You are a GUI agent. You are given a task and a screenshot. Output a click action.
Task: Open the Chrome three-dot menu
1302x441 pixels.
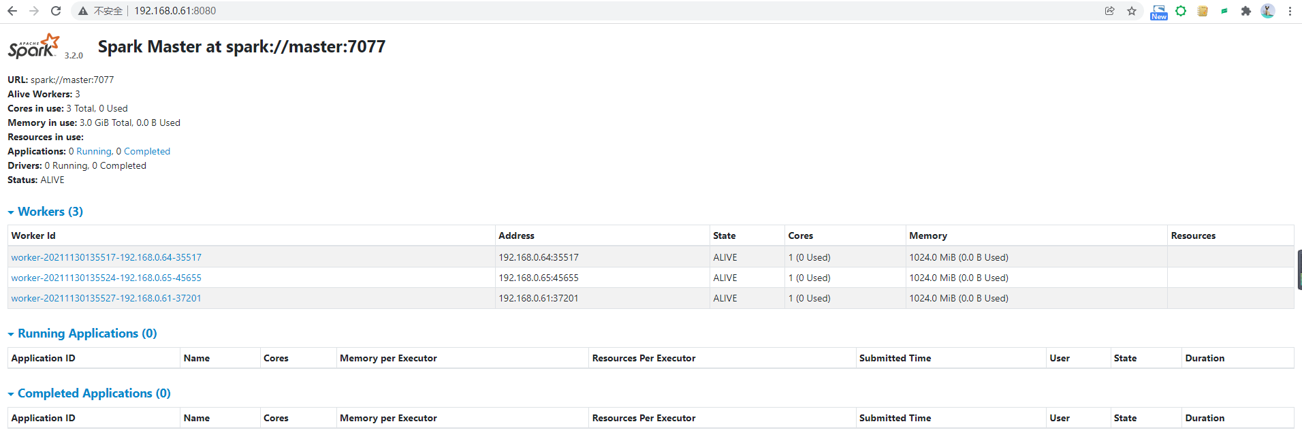click(x=1290, y=11)
